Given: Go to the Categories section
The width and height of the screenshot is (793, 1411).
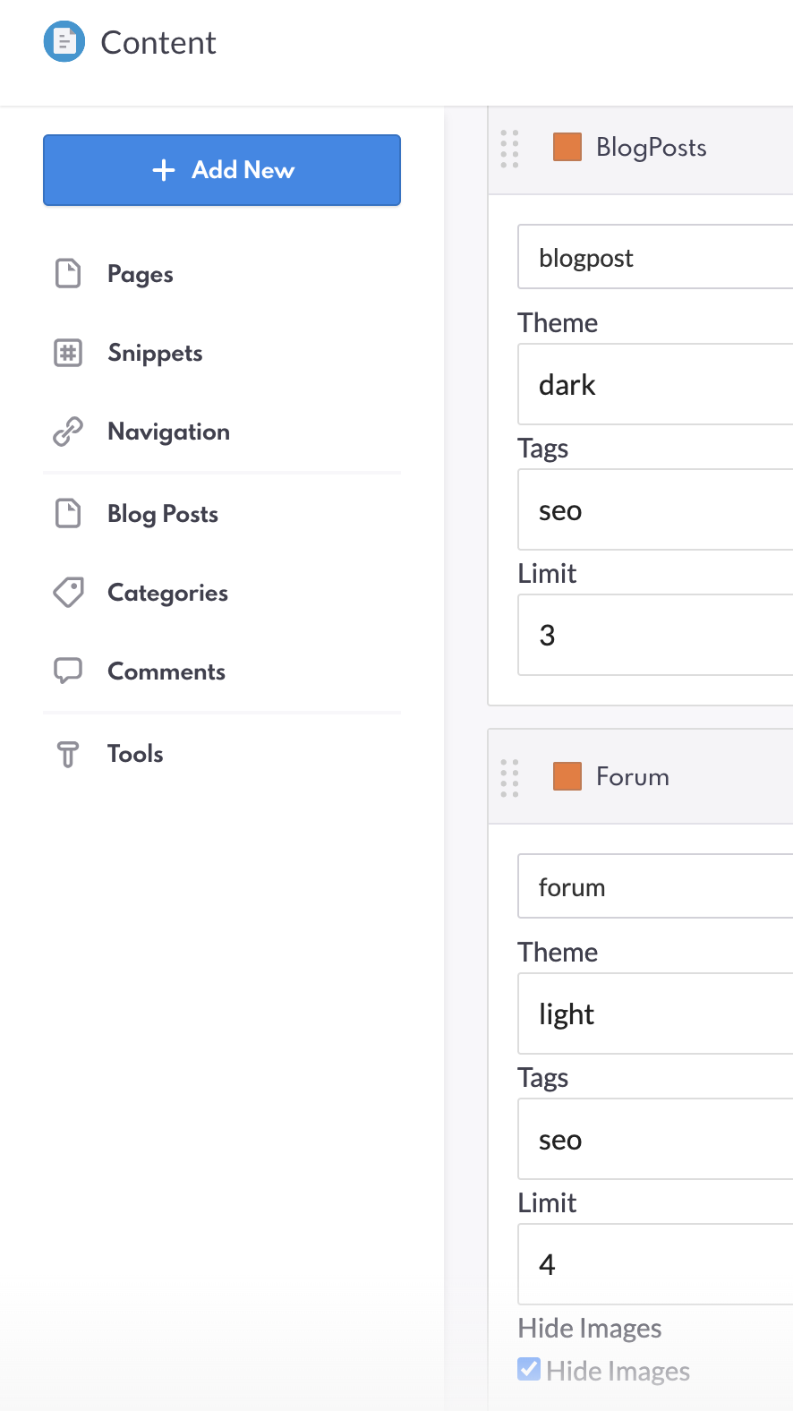Looking at the screenshot, I should (167, 593).
